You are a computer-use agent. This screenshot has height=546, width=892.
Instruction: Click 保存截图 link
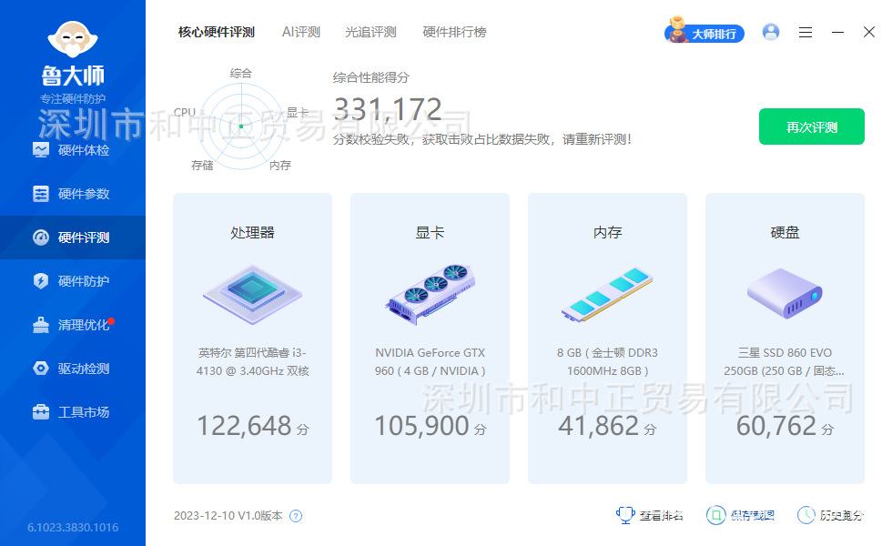click(x=752, y=516)
